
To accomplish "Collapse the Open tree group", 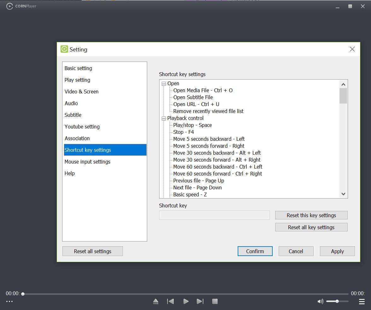I will click(x=164, y=84).
